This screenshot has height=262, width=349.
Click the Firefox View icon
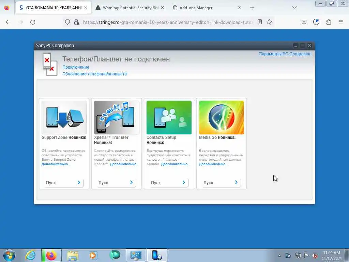coord(7,8)
